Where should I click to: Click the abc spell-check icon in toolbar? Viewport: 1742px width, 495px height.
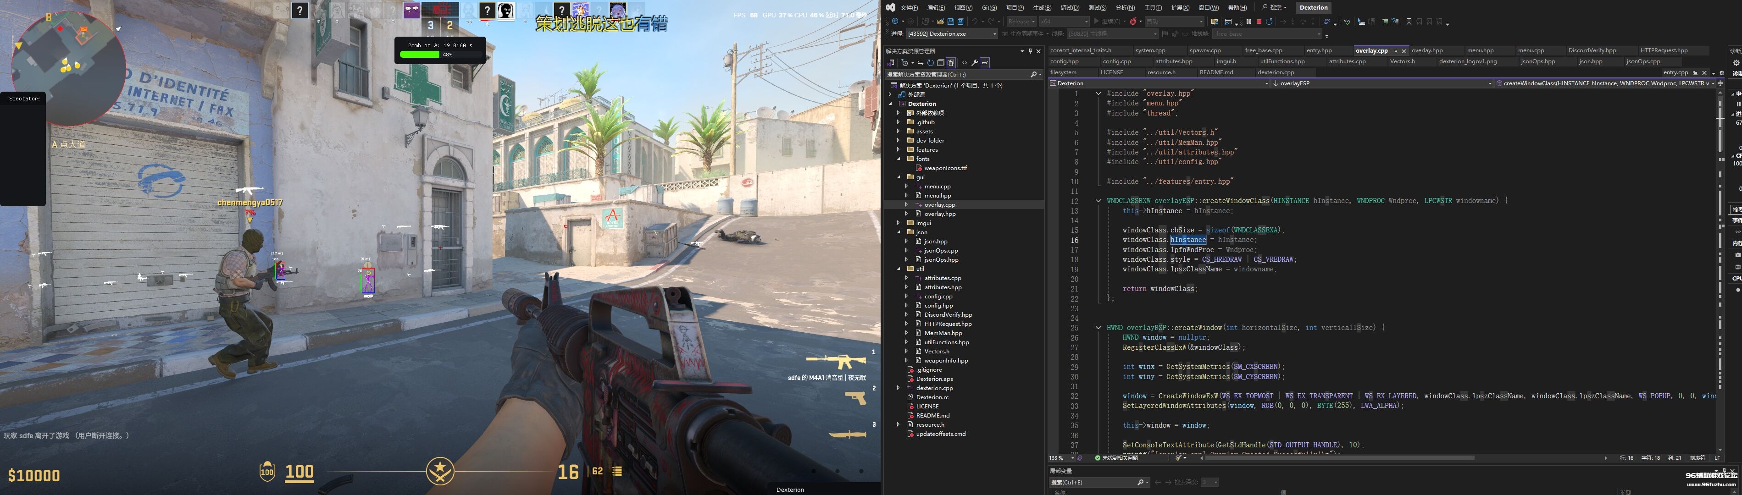(x=1347, y=22)
